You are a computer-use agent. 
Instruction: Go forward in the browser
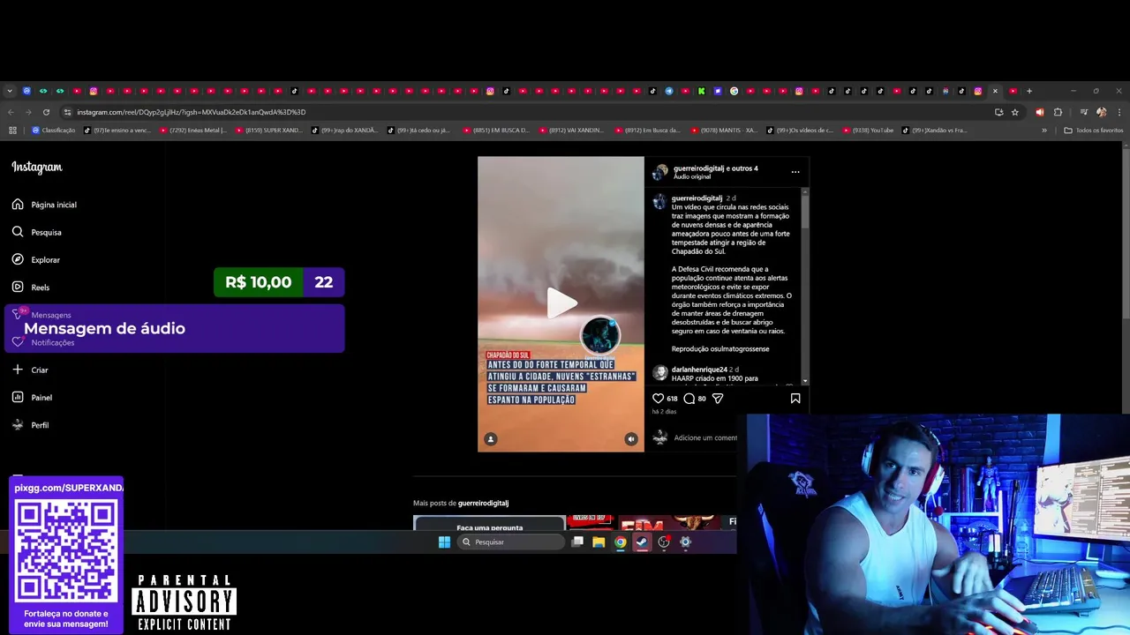coord(28,112)
